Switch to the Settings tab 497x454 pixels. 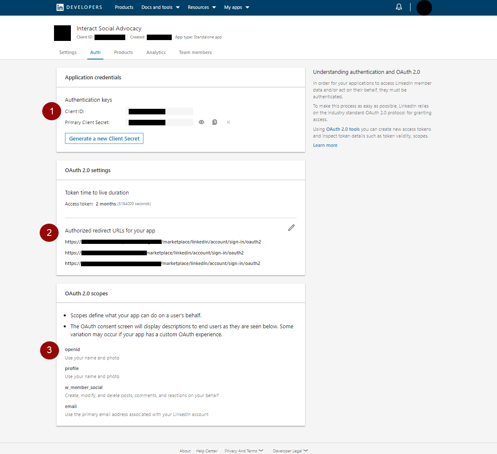click(x=68, y=52)
